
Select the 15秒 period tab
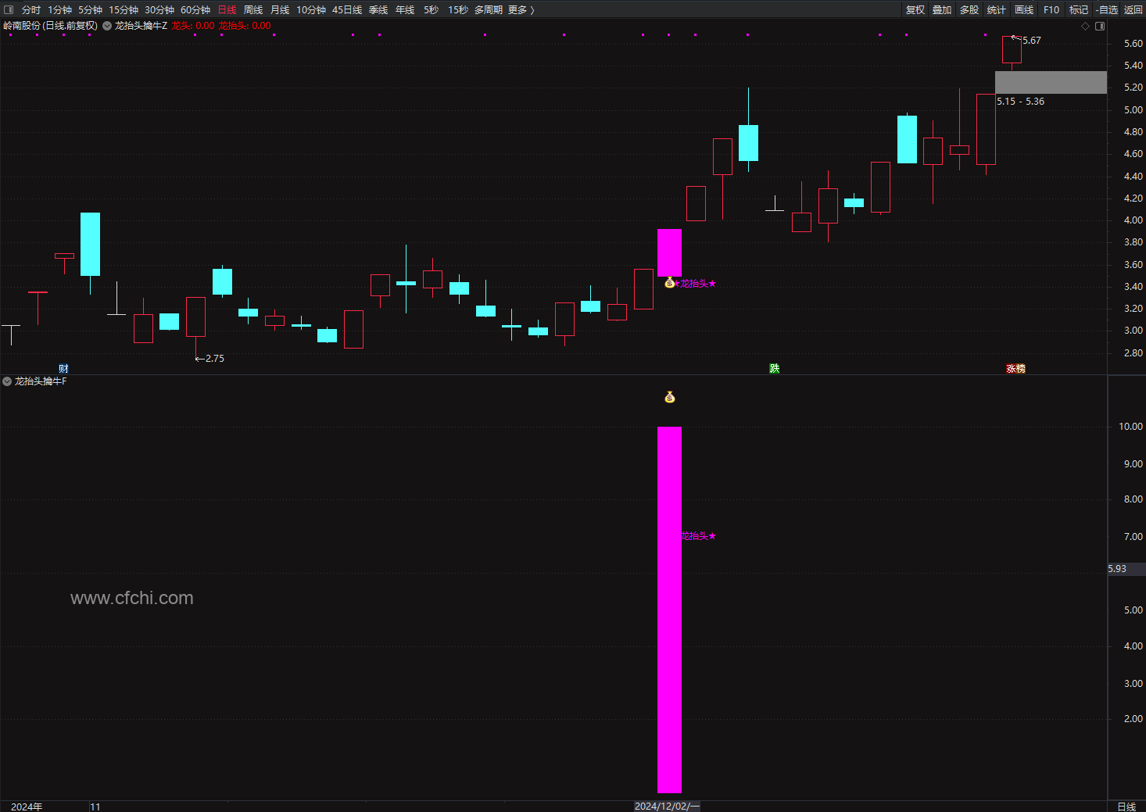pyautogui.click(x=458, y=10)
